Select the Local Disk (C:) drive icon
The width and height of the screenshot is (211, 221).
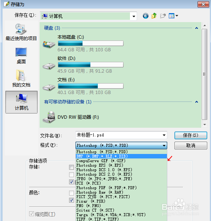click(49, 45)
